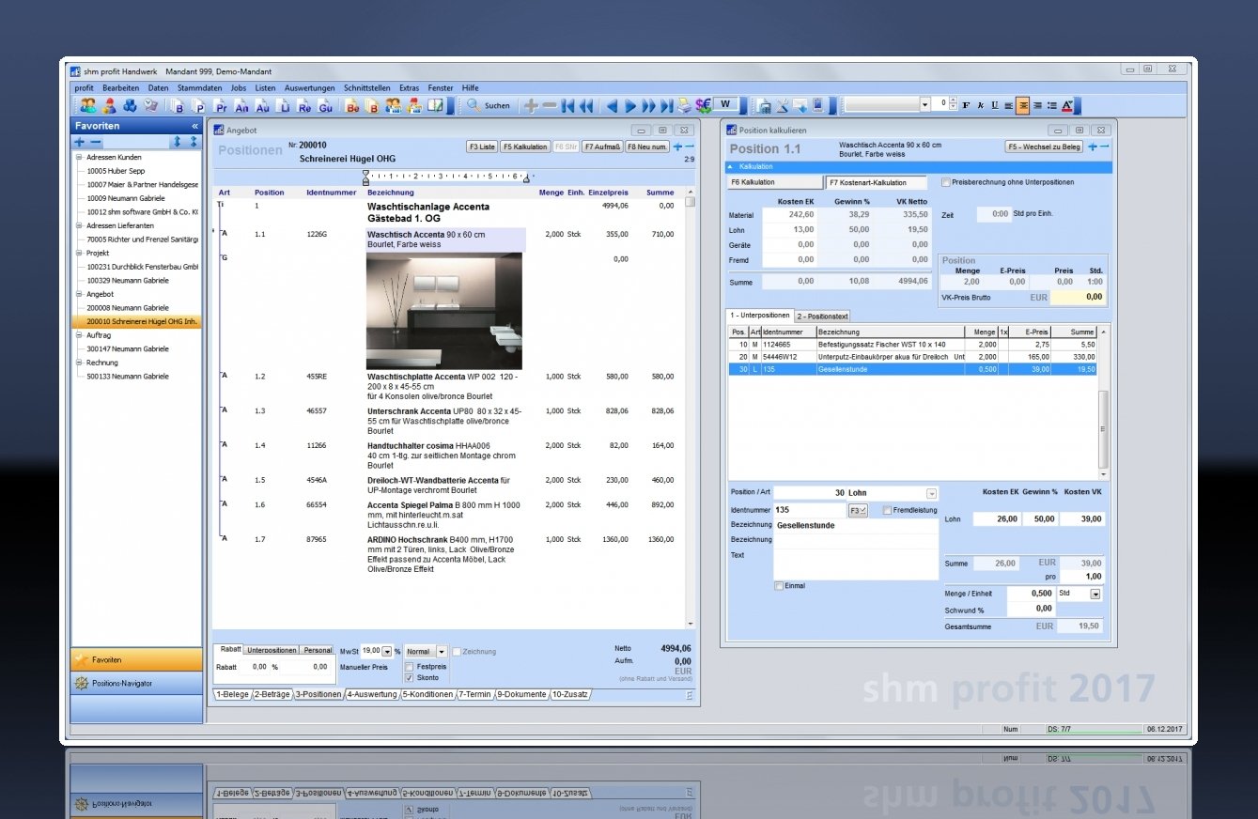Toggle the Zeichnung checkbox
Screen dimensions: 1258x819
pyautogui.click(x=457, y=651)
